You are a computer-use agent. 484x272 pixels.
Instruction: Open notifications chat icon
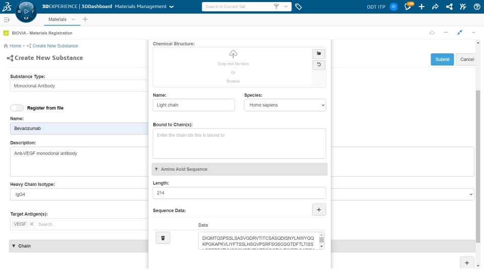coord(408,7)
